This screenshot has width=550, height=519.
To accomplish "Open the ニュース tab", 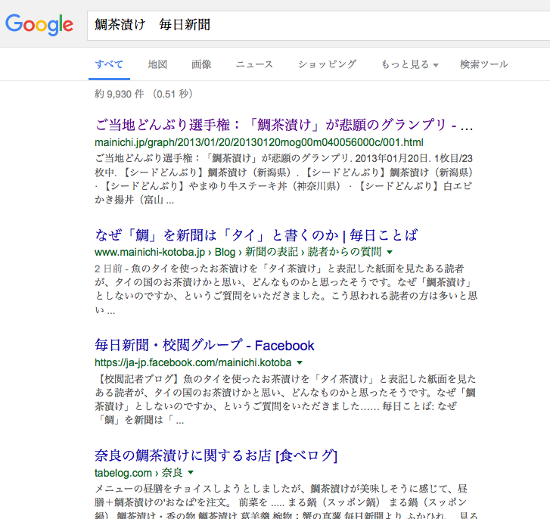I will tap(254, 64).
